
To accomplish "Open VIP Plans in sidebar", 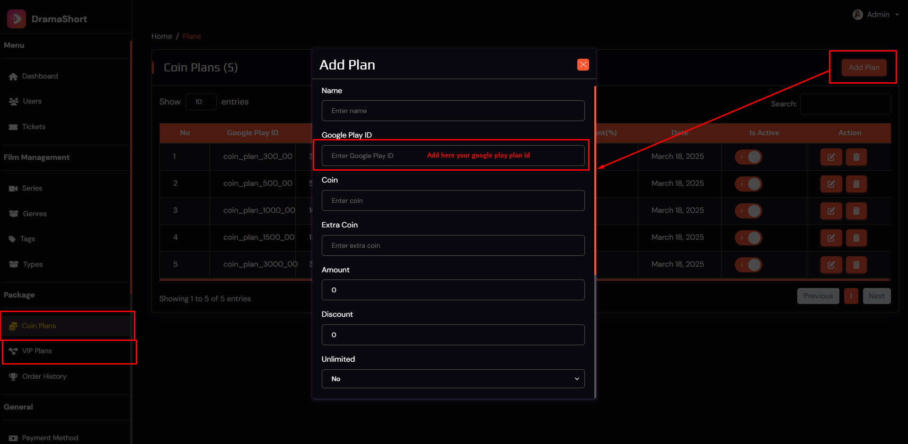I will pos(37,351).
